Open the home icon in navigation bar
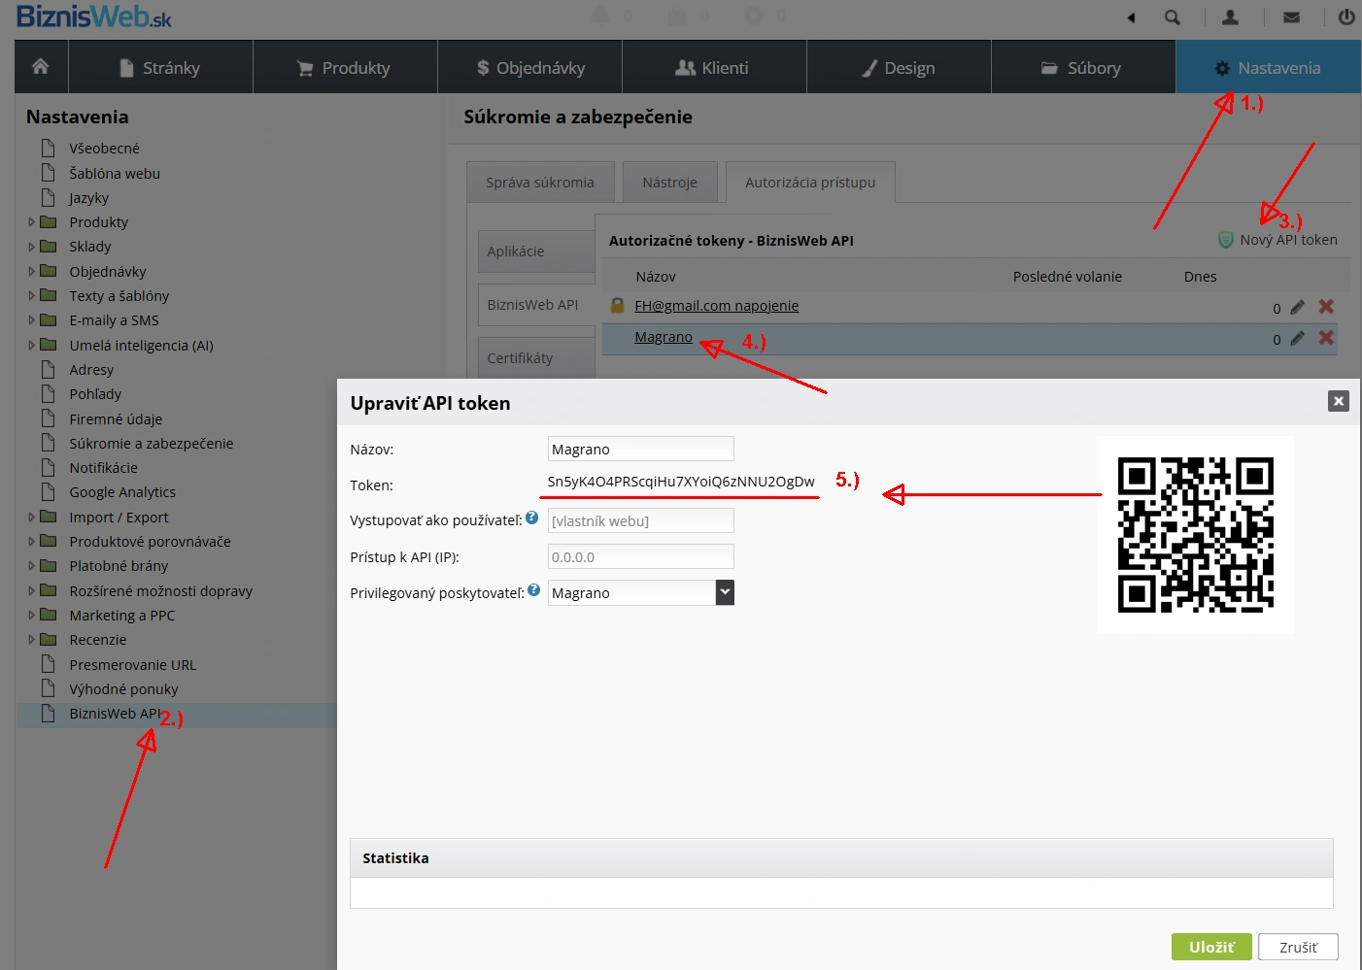 (40, 66)
